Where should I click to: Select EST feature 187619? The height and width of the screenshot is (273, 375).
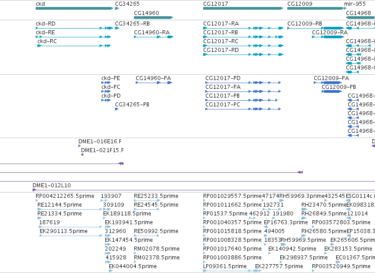(x=49, y=222)
